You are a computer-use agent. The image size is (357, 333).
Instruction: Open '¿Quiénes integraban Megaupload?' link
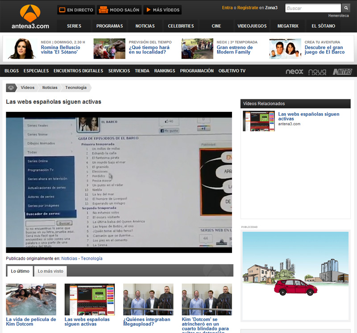pos(147,321)
